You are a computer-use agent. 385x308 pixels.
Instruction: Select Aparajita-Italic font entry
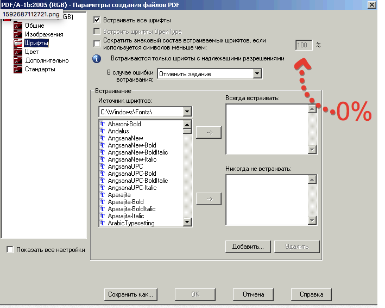[126, 216]
